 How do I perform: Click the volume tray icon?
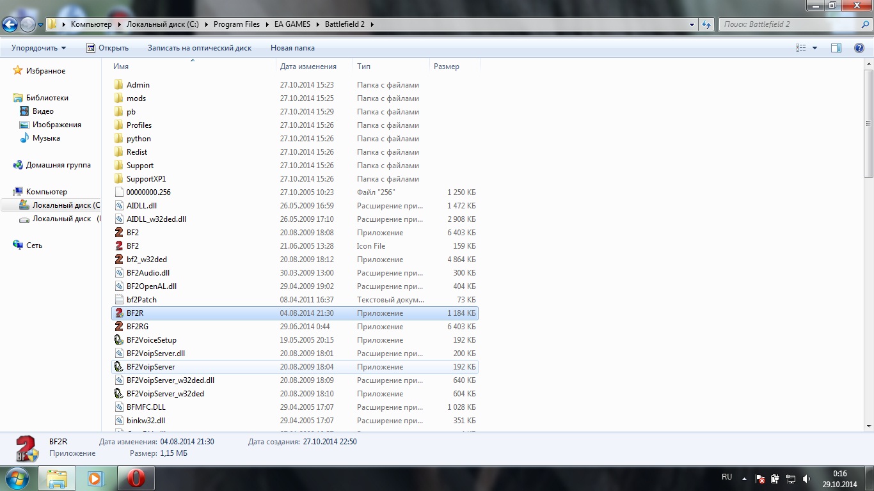tap(806, 478)
